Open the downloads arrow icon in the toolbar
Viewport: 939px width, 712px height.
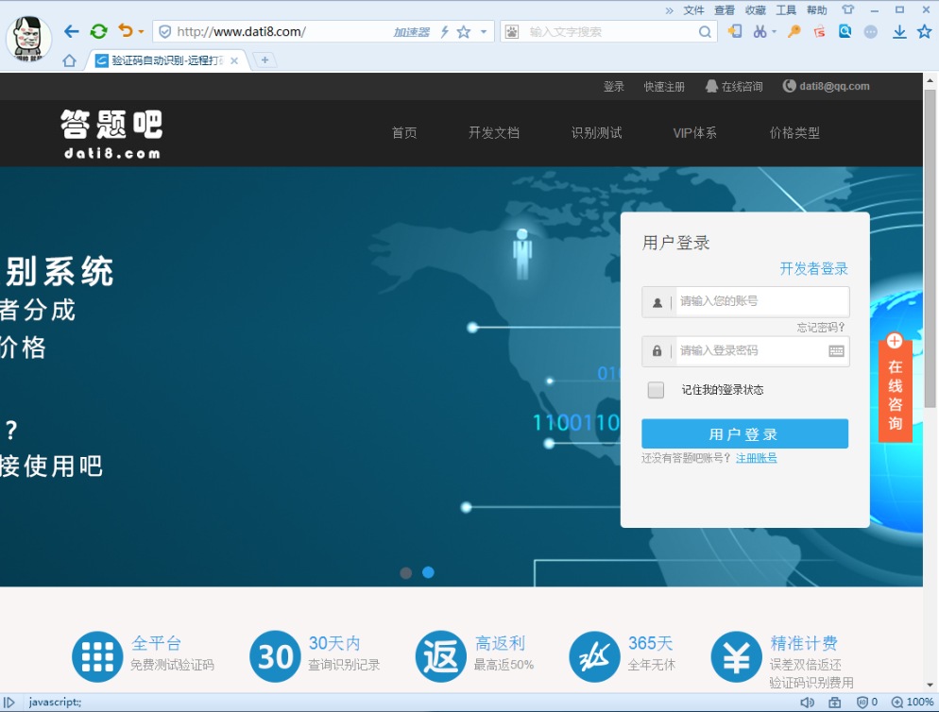pyautogui.click(x=899, y=31)
